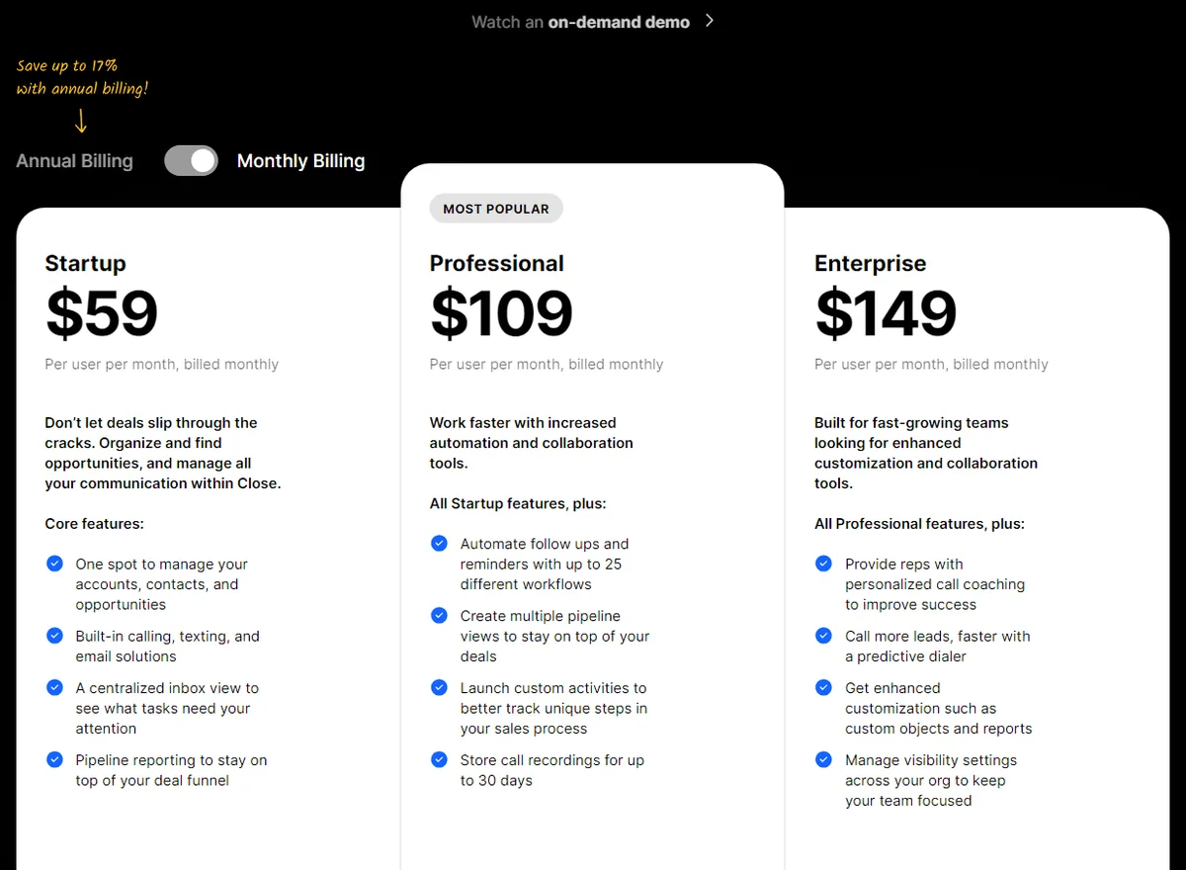The height and width of the screenshot is (870, 1186).
Task: Switch the billing toggle to Annual Billing
Action: (191, 160)
